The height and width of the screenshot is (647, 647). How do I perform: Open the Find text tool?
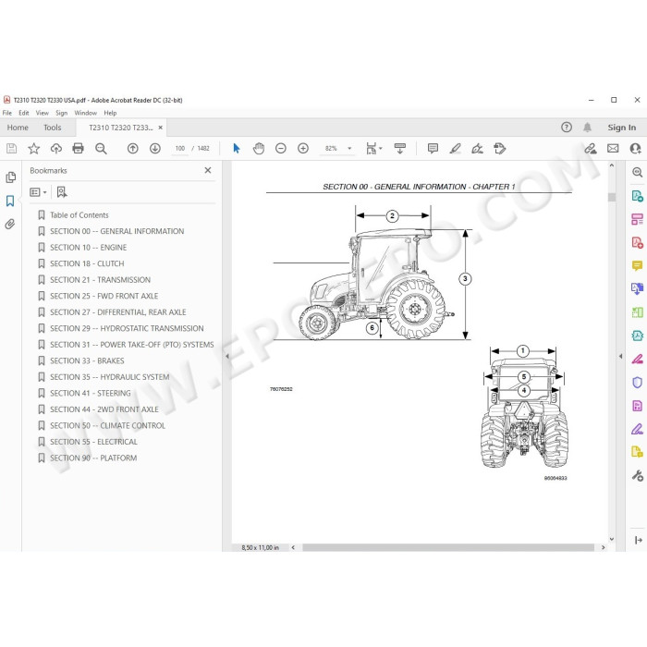tap(101, 149)
